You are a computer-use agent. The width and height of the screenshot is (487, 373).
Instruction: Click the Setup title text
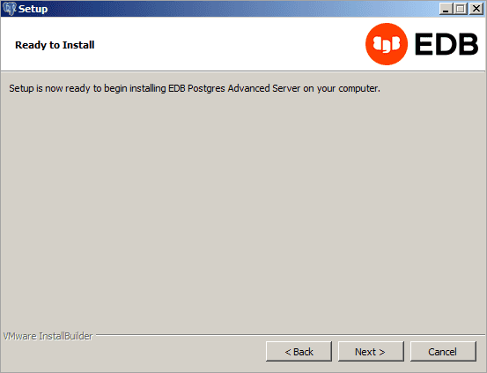pos(33,9)
